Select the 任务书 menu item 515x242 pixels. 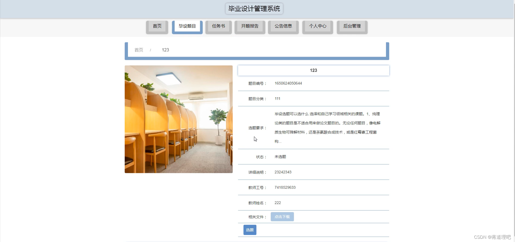pyautogui.click(x=218, y=26)
